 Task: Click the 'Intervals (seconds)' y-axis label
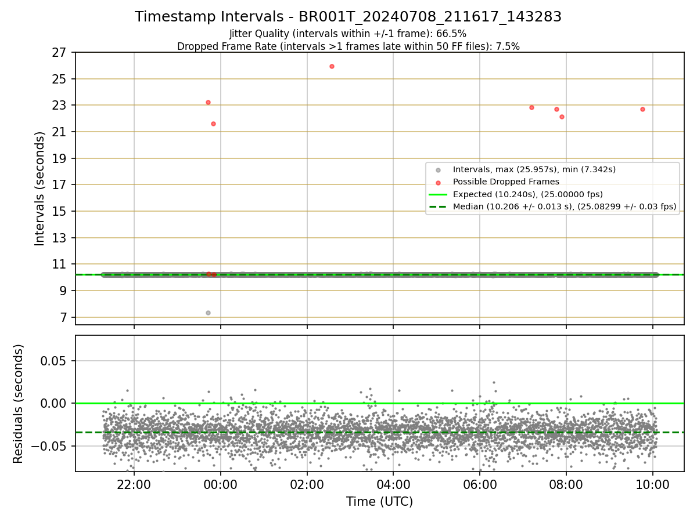click(x=39, y=188)
